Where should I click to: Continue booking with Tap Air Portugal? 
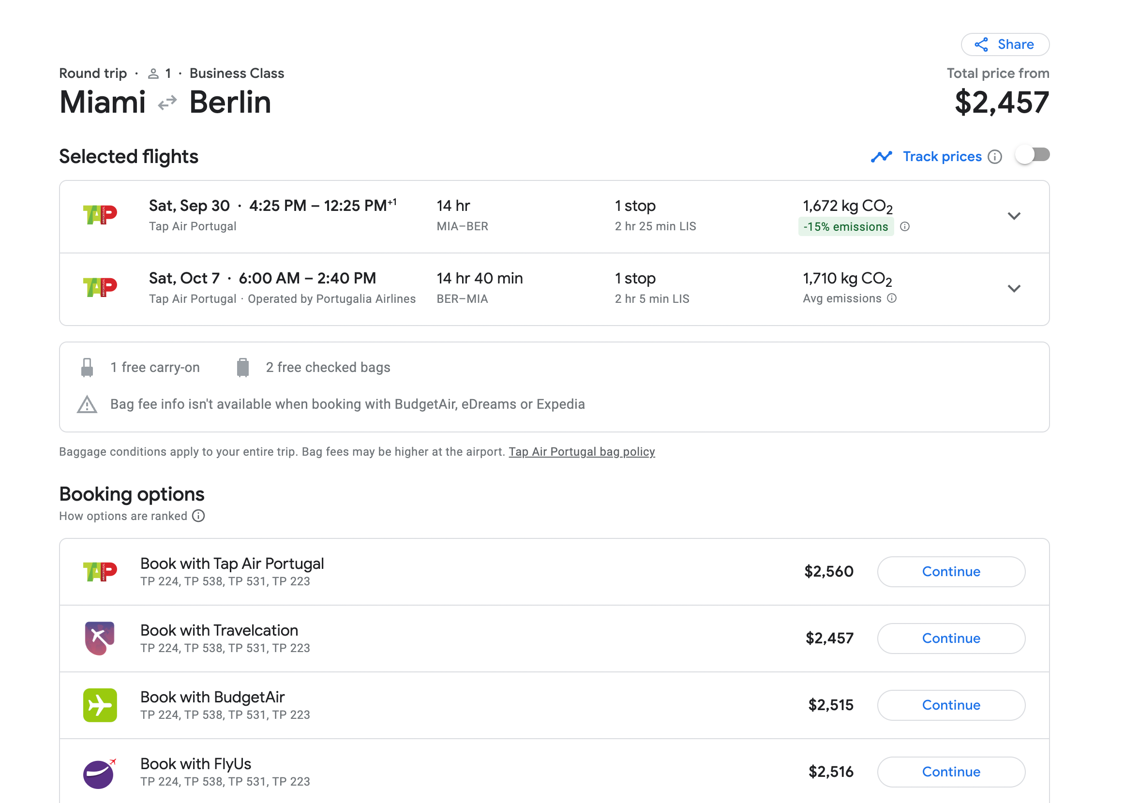coord(951,572)
